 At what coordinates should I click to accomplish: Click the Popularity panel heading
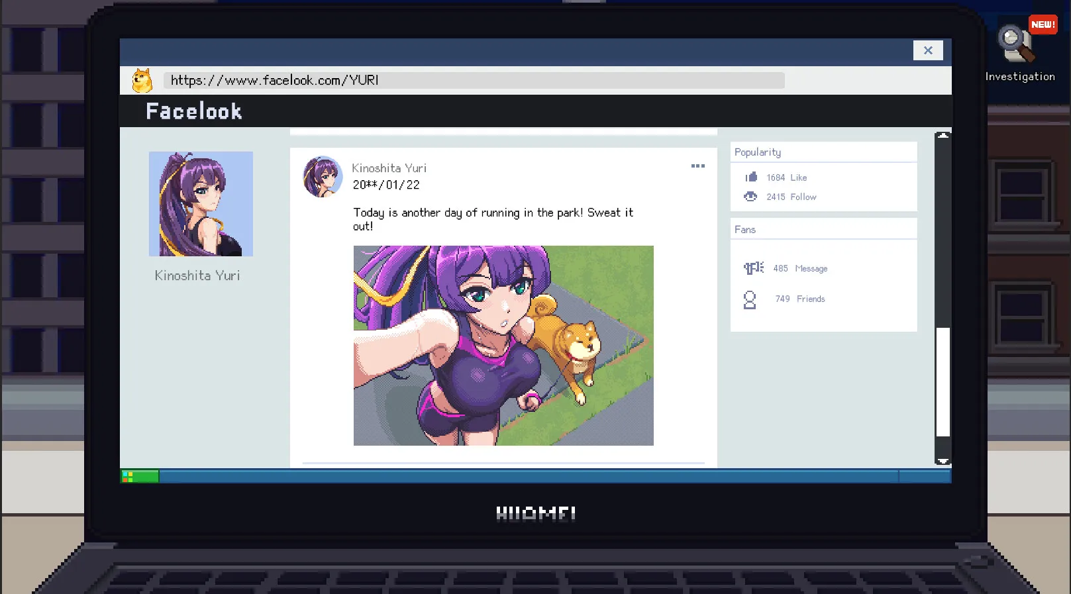point(758,152)
